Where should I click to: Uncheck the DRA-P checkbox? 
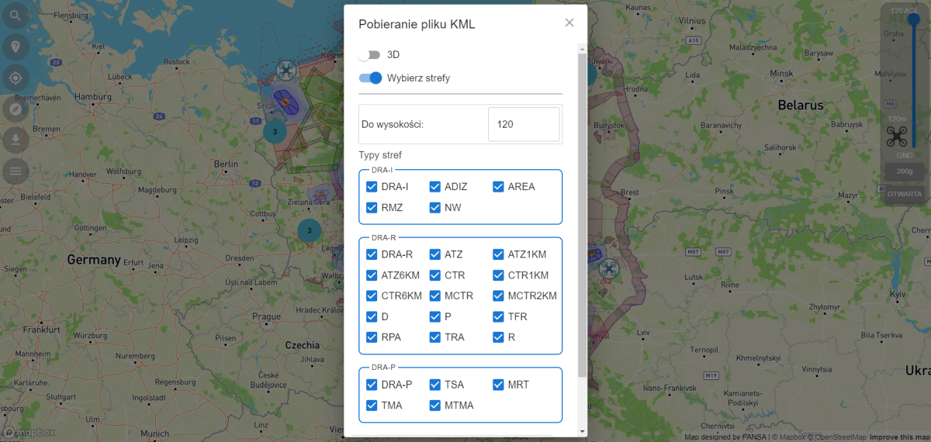372,385
